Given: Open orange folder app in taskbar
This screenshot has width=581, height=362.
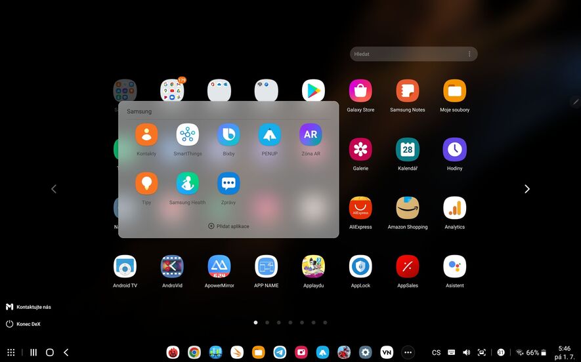Looking at the screenshot, I should [258, 352].
